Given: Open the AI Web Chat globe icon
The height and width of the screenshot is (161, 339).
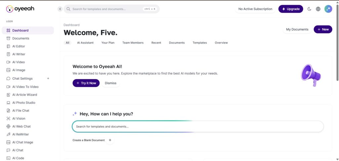Looking at the screenshot, I should pyautogui.click(x=8, y=126).
